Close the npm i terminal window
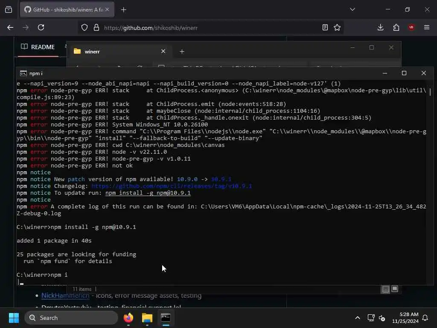Image resolution: width=437 pixels, height=328 pixels. tap(424, 73)
